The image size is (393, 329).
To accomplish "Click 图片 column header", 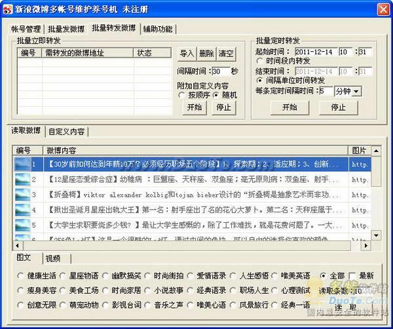I will [360, 151].
